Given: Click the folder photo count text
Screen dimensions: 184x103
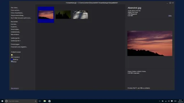Looking at the screenshot, I should point(137,71).
